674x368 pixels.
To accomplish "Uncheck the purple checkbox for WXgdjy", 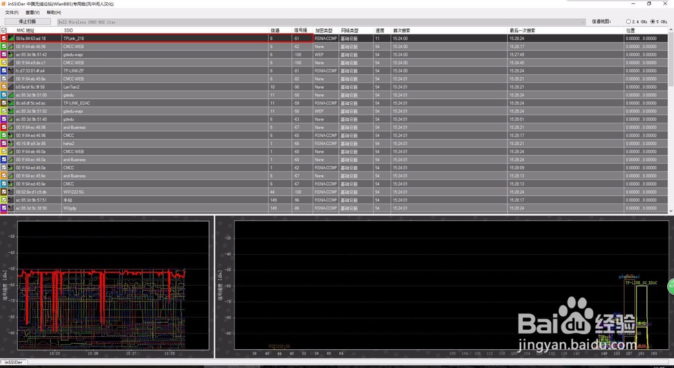I will point(4,208).
